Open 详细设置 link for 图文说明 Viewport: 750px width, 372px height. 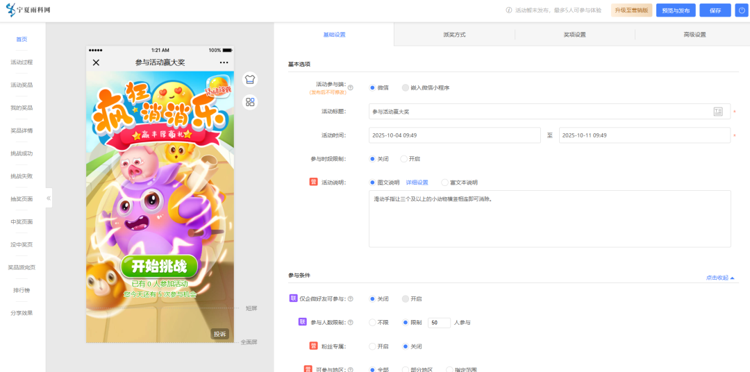coord(417,182)
